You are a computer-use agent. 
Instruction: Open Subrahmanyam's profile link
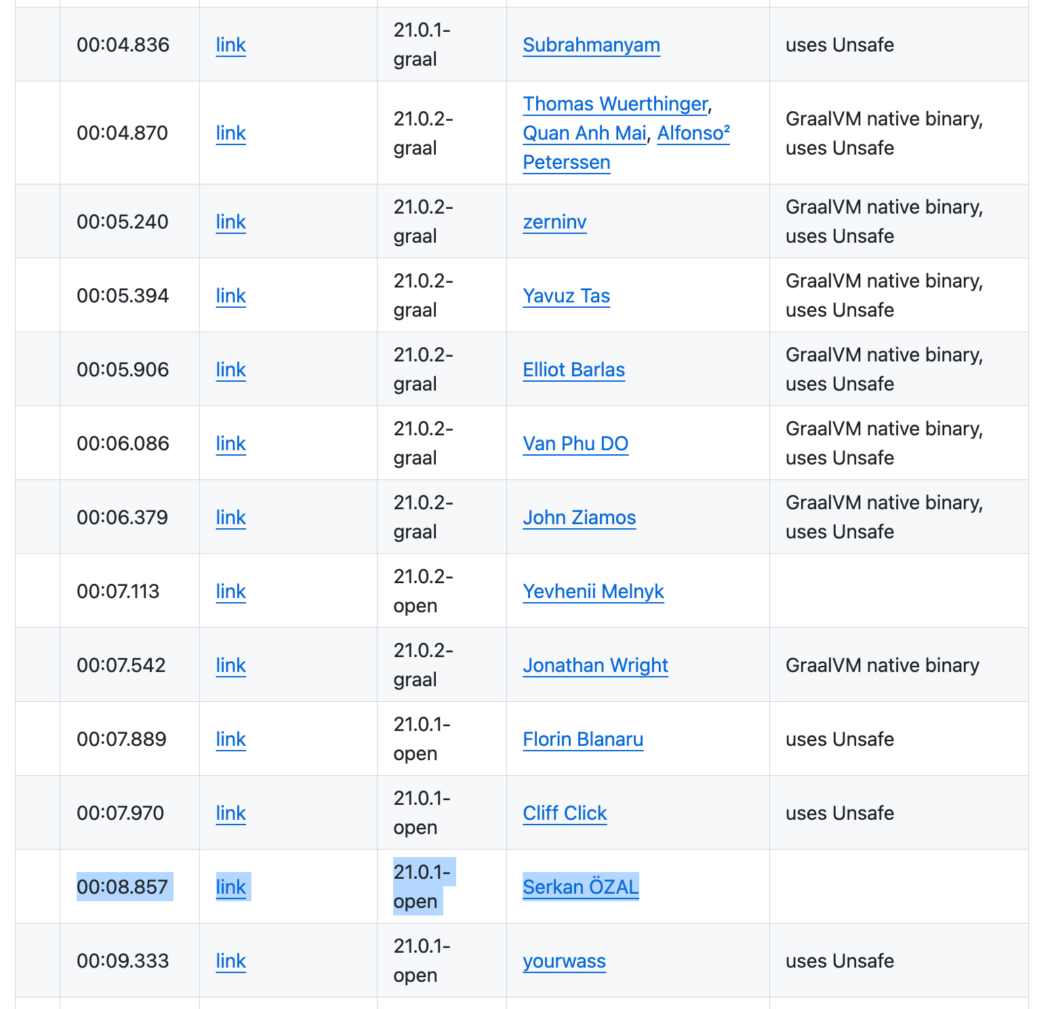point(591,45)
